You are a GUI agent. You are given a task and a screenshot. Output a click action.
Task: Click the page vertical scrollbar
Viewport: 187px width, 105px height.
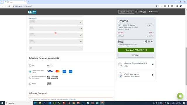pyautogui.click(x=186, y=66)
